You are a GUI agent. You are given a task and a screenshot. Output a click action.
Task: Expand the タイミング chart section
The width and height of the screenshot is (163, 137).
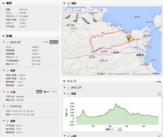click(x=64, y=87)
